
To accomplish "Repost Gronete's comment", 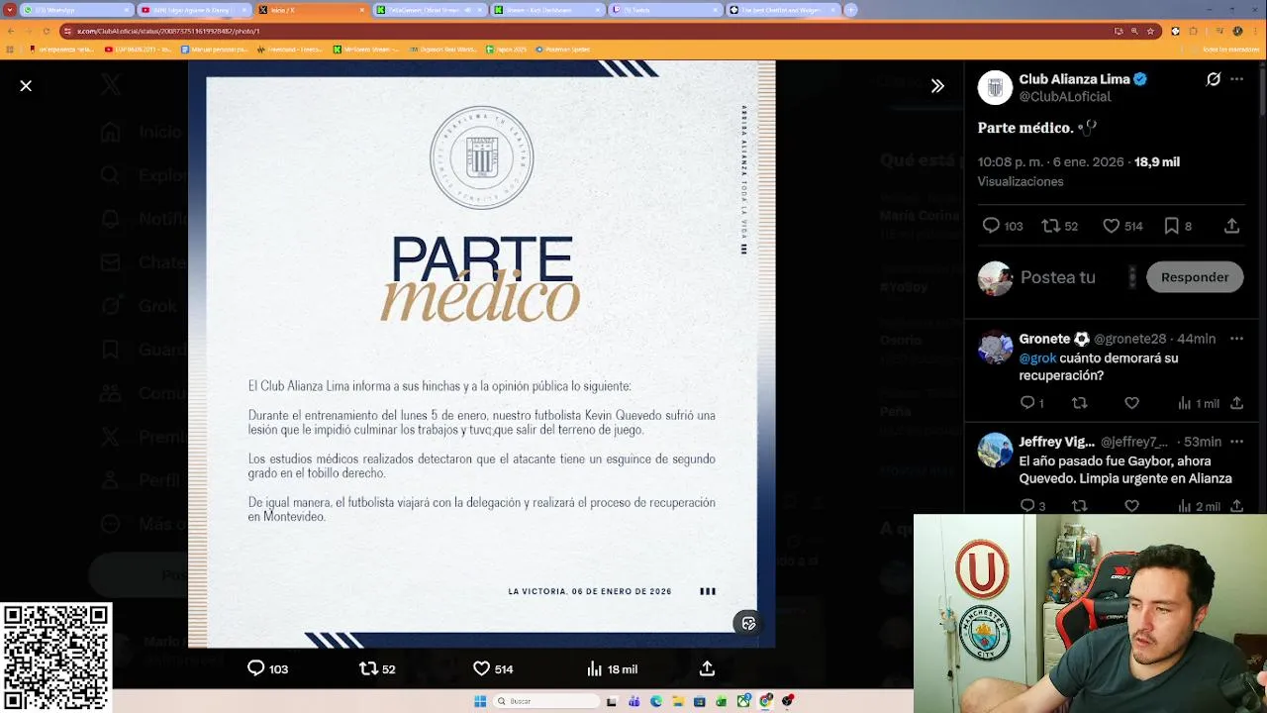I will (x=1080, y=403).
